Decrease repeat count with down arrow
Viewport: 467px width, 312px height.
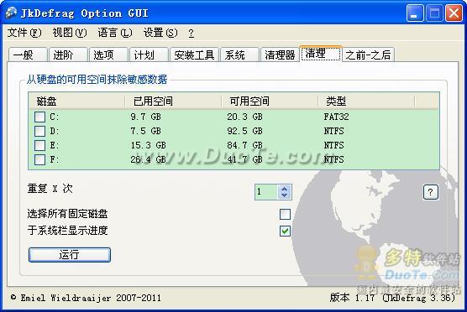coord(284,195)
